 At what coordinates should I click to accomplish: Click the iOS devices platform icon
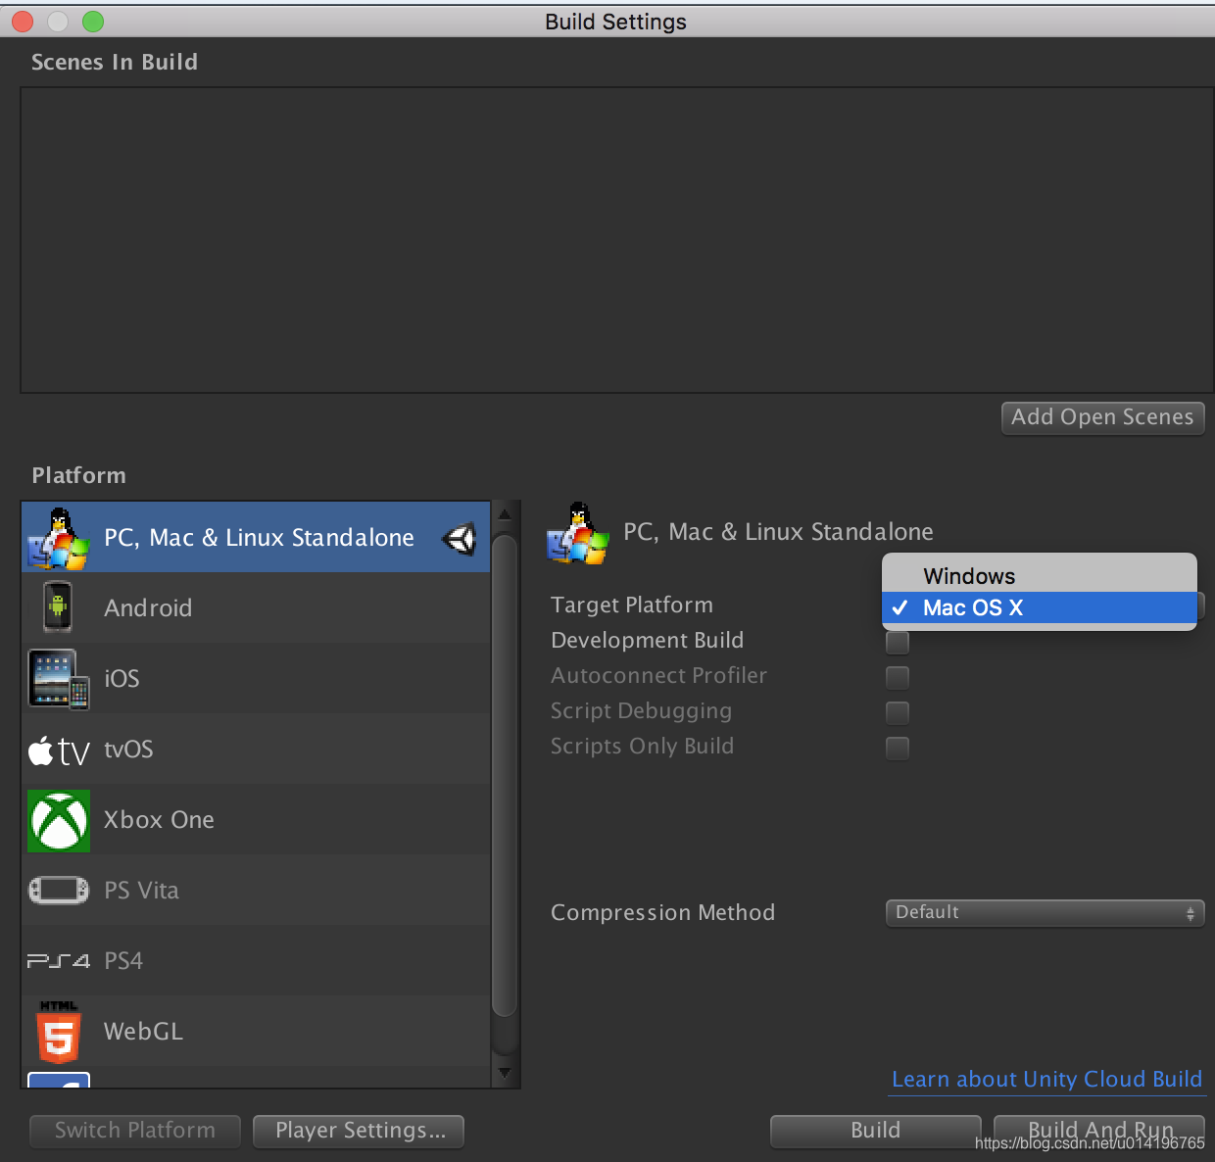(x=59, y=679)
